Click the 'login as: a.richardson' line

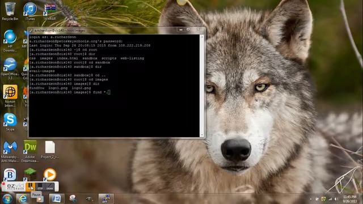pyautogui.click(x=53, y=37)
